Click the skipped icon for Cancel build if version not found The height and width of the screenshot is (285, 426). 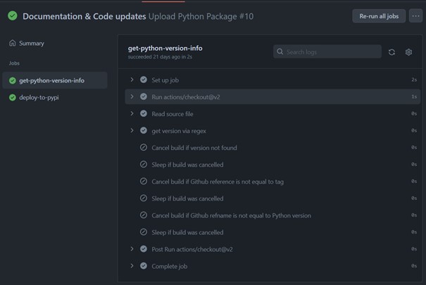coord(144,148)
